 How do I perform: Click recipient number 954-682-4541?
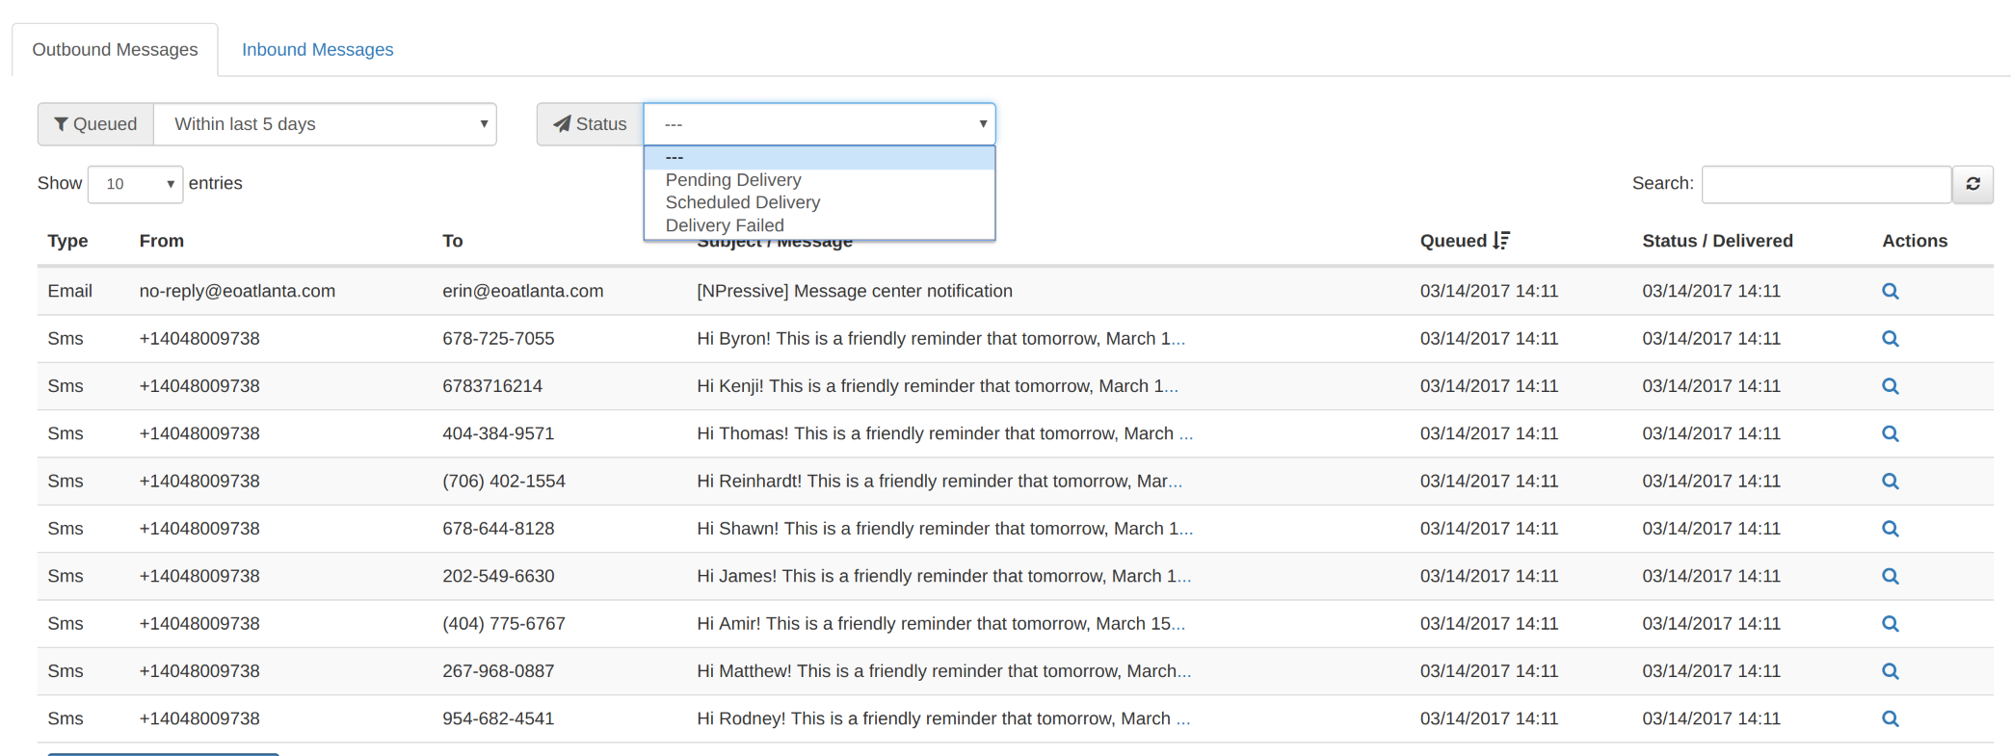tap(498, 718)
